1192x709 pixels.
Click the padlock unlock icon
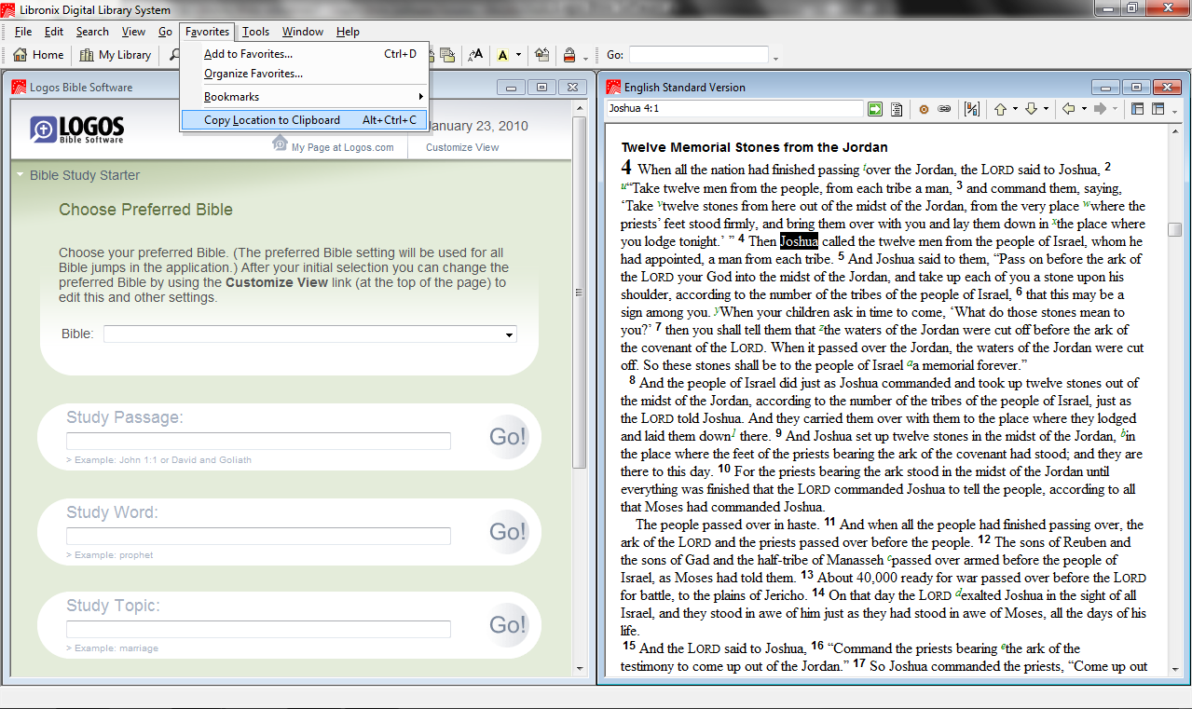[569, 54]
